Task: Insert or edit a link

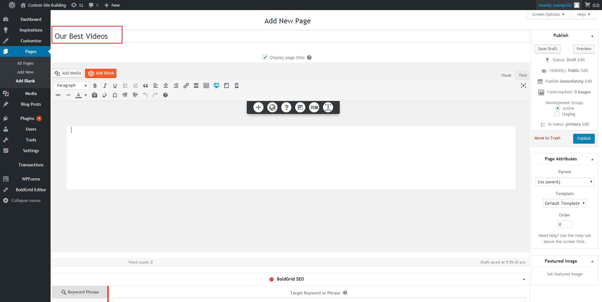Action: tap(186, 86)
